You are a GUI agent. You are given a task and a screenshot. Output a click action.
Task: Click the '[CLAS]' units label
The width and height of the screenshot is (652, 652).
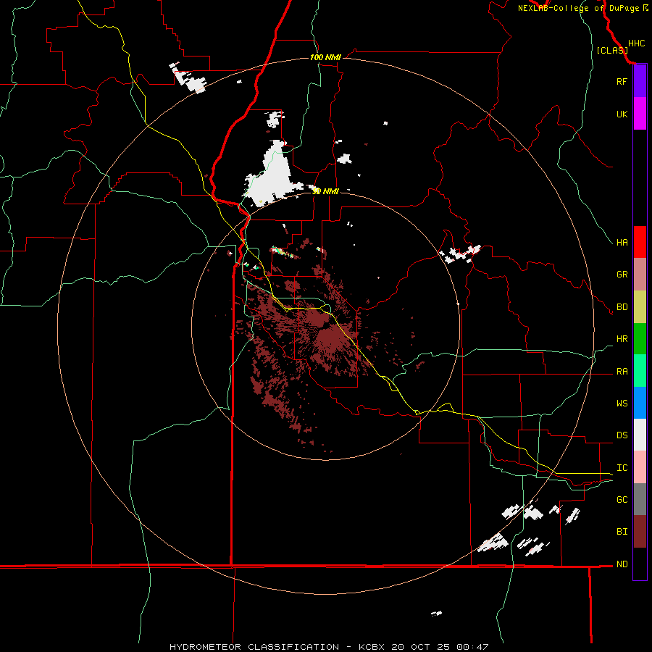612,50
